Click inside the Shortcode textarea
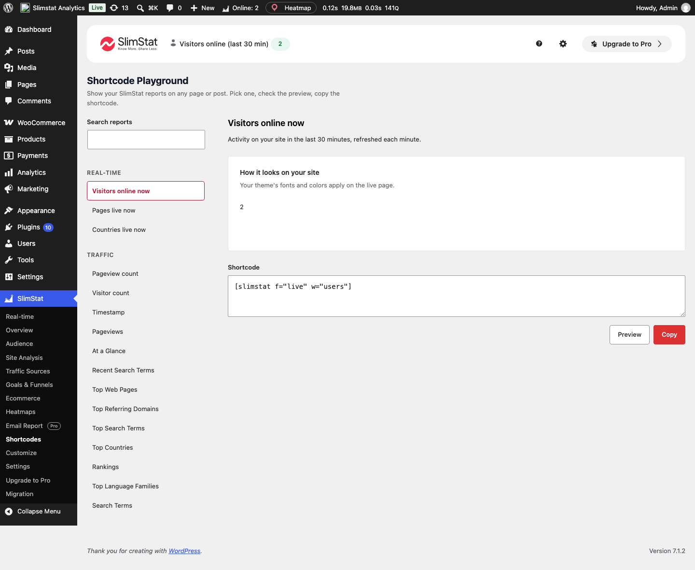695x570 pixels. 456,296
